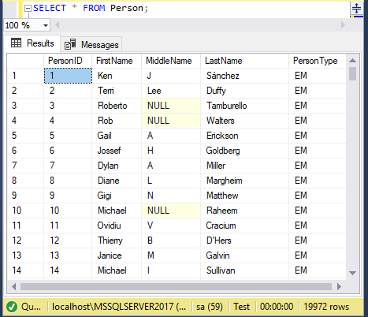Click the grid horizontal scrollbar thumb
368x317 pixels.
tap(176, 286)
